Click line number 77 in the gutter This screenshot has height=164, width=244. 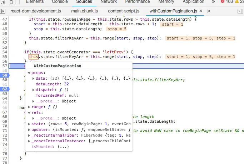coord(5,158)
